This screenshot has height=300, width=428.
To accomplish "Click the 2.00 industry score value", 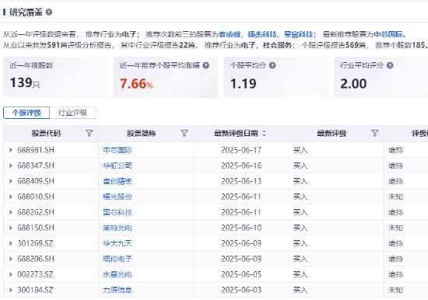I will point(353,84).
